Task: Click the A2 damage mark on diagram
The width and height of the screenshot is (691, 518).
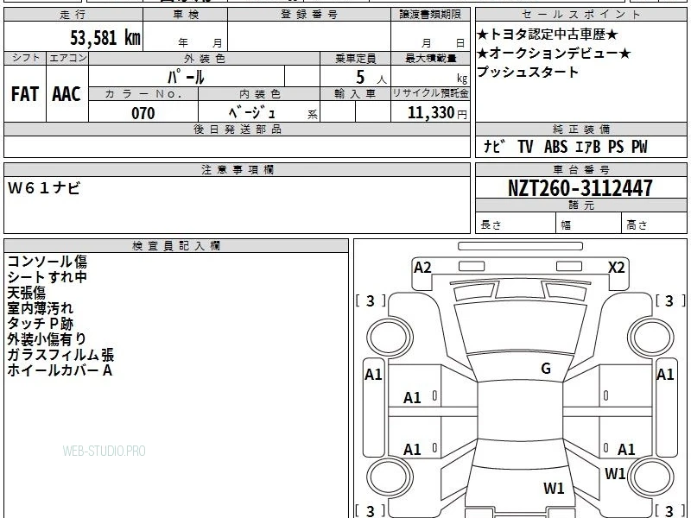Action: [x=422, y=268]
